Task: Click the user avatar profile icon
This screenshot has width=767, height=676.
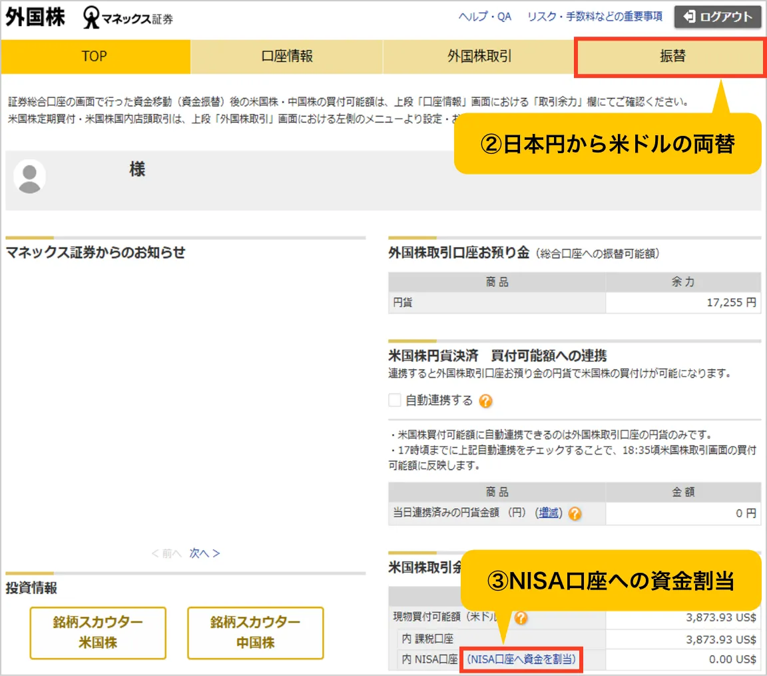Action: [30, 176]
